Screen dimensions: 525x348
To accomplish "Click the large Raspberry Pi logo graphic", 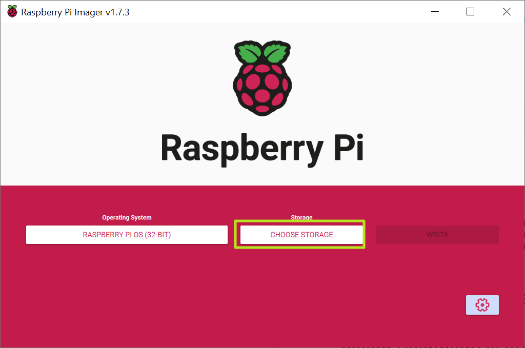I will (x=262, y=78).
